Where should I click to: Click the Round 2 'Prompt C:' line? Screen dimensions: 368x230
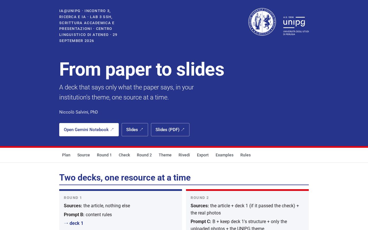[239, 225]
